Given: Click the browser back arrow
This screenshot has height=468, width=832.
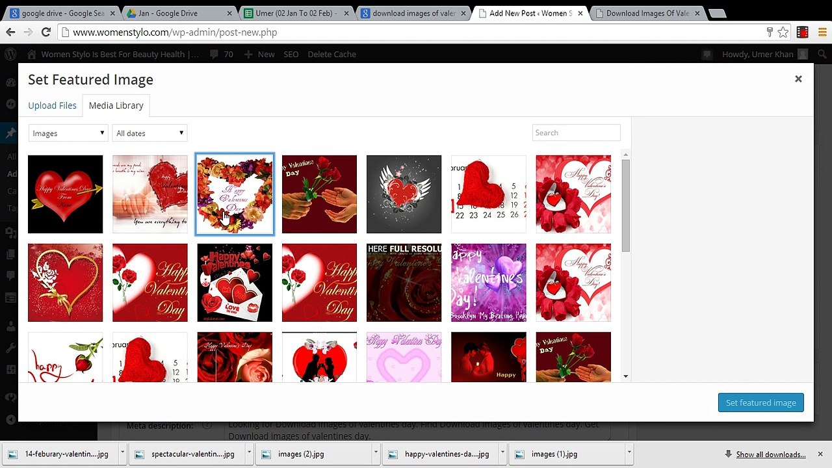Looking at the screenshot, I should (11, 32).
